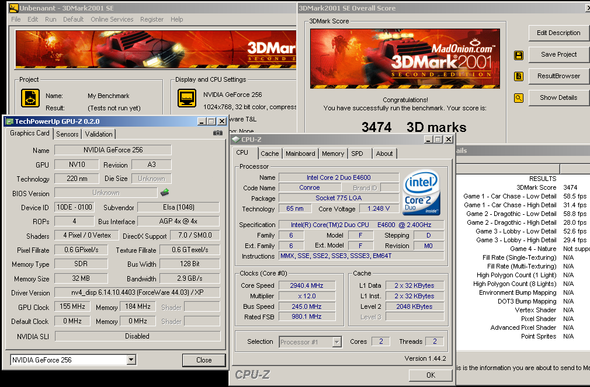Click the GPU-Z Name field NVIDIA GeForce 256
This screenshot has height=387, width=590.
coord(113,149)
